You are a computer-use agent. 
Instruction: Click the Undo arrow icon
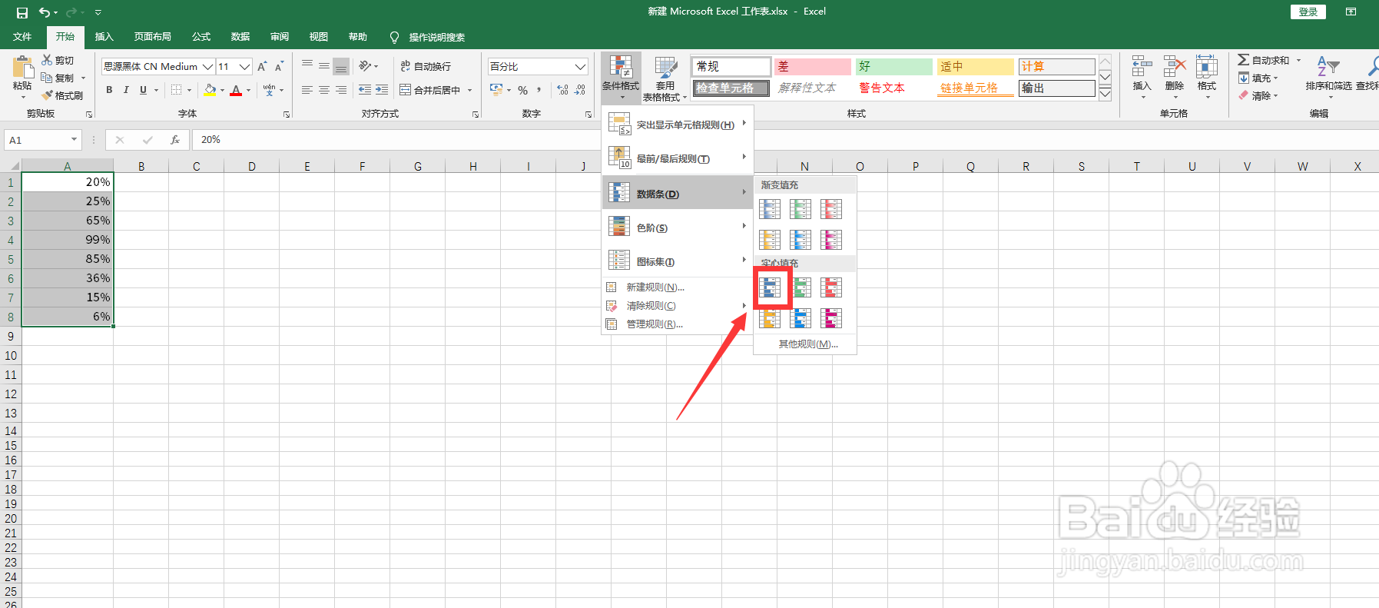45,12
